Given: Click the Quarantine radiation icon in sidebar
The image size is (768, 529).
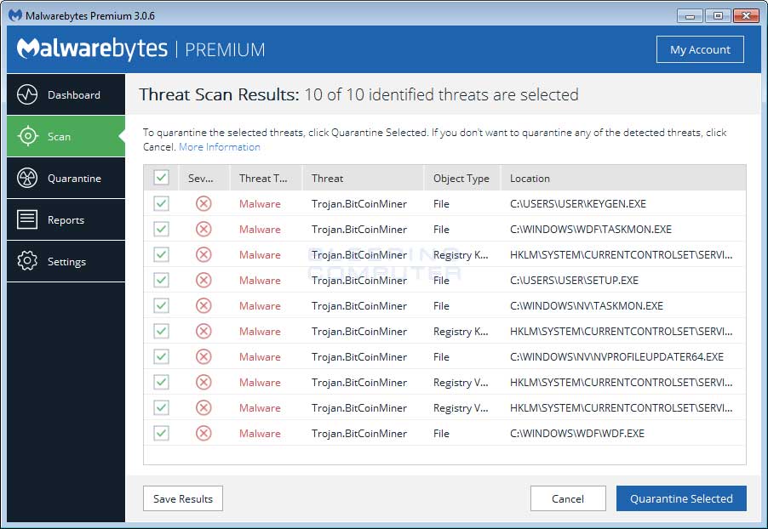Looking at the screenshot, I should click(x=27, y=178).
